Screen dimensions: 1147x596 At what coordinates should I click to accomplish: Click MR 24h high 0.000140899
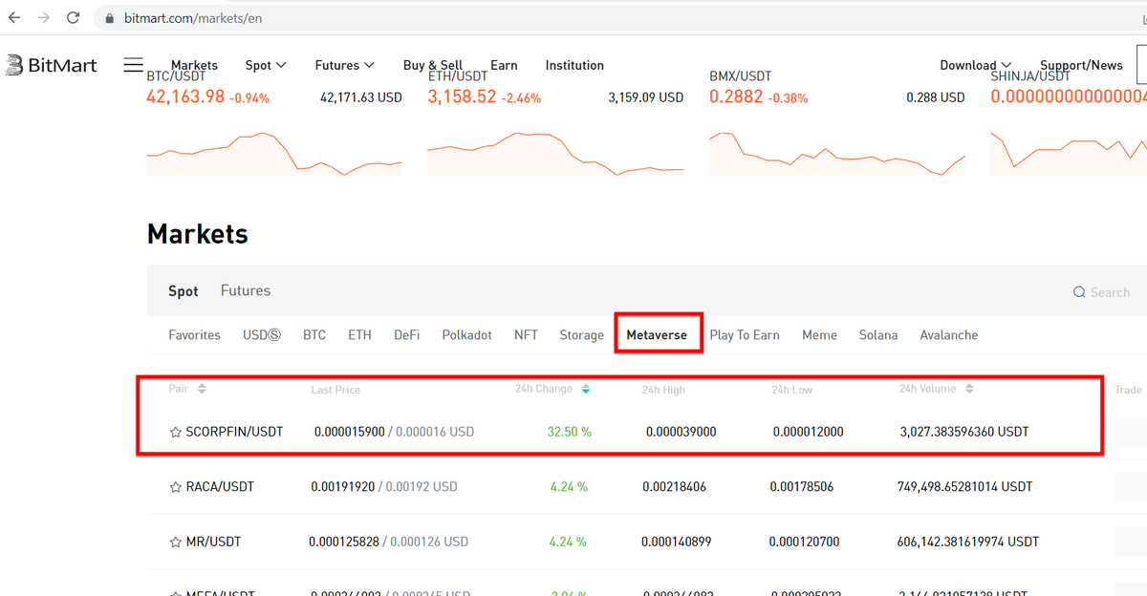point(677,542)
